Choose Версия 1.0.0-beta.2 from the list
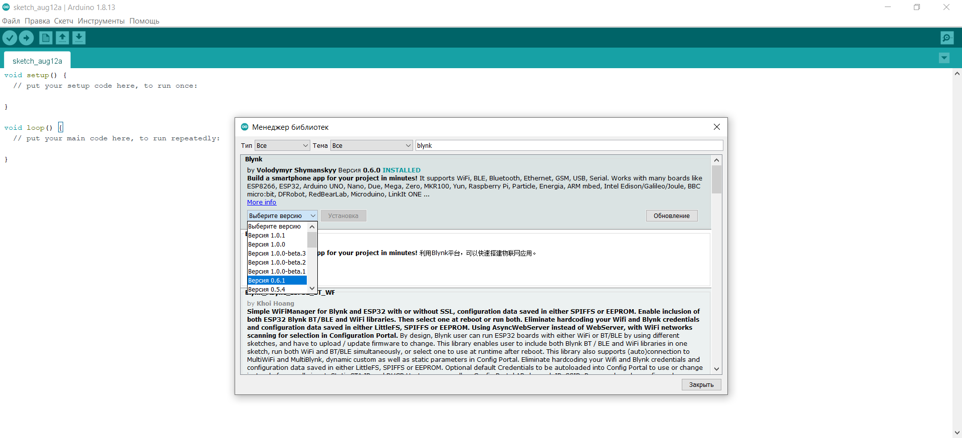 click(277, 263)
